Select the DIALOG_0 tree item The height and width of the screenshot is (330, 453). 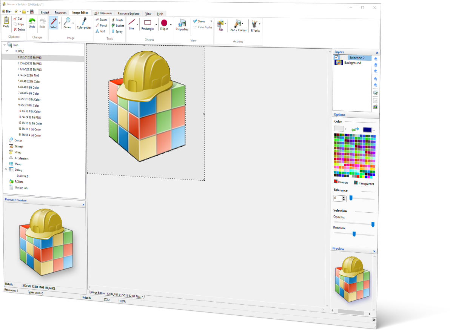[x=23, y=176]
